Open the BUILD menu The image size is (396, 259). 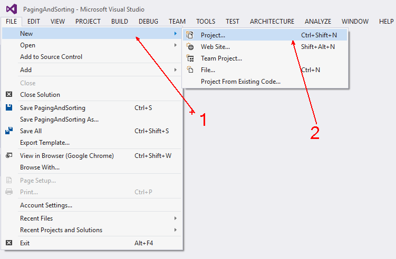[120, 22]
